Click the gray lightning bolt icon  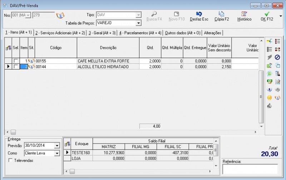pos(270,57)
